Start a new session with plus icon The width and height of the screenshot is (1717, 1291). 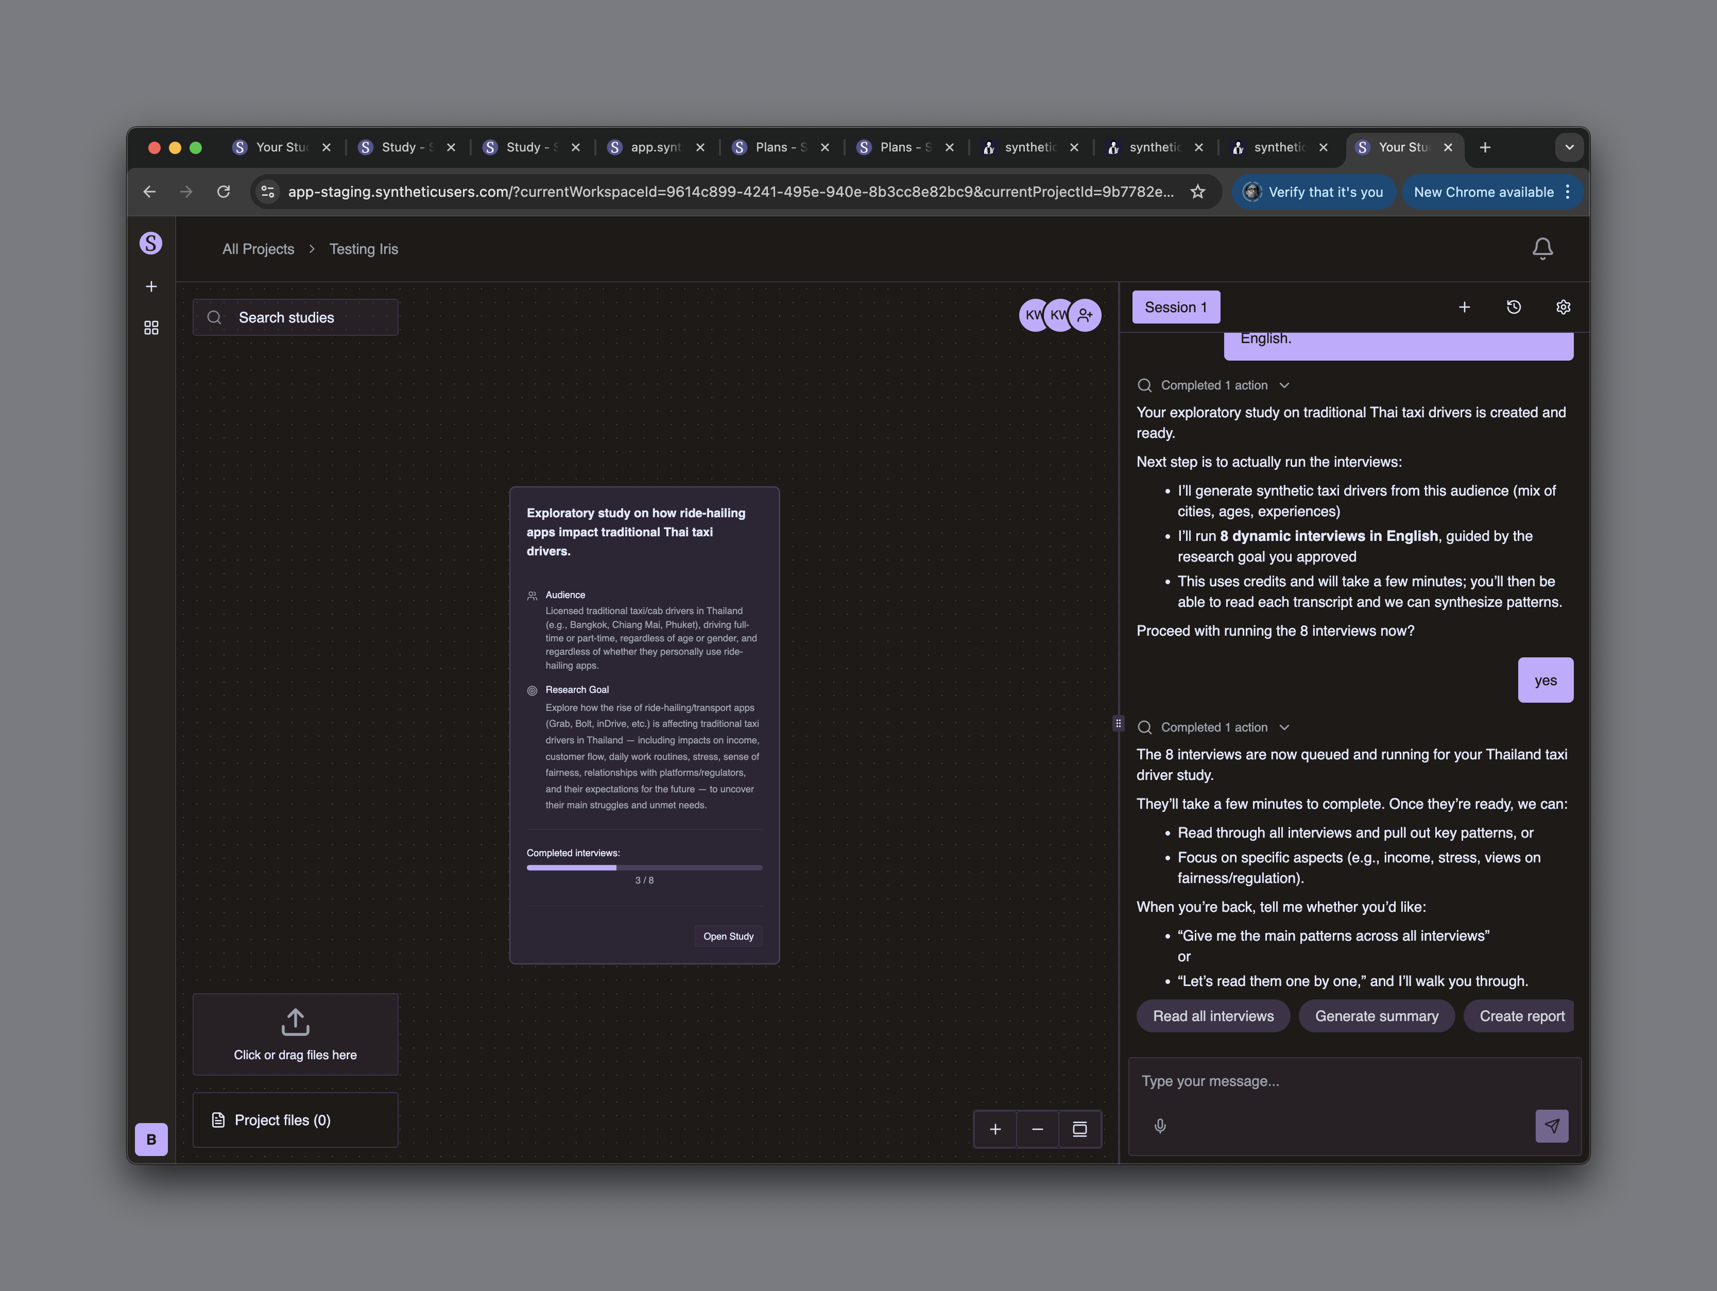point(1464,308)
